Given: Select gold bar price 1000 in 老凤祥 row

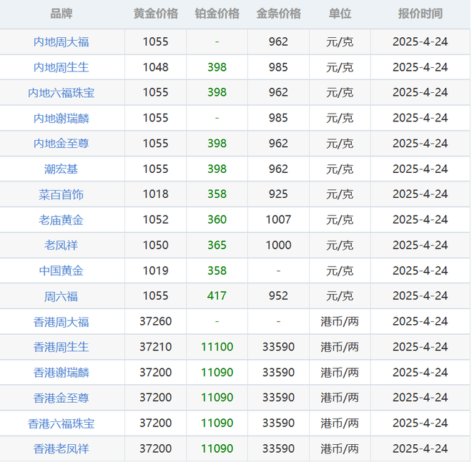Looking at the screenshot, I should [278, 245].
